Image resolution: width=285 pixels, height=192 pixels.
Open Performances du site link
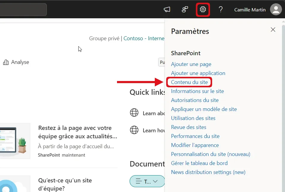coord(195,136)
